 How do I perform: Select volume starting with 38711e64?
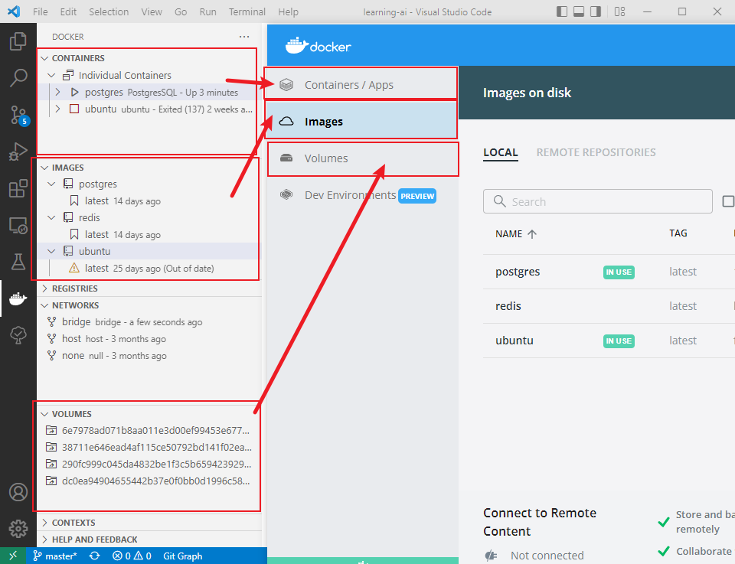click(x=148, y=447)
